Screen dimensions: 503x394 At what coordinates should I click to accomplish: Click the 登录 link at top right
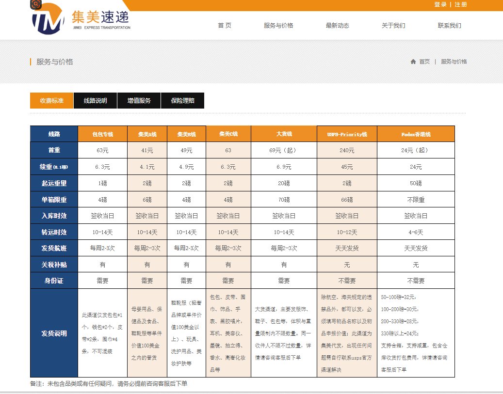tap(439, 4)
